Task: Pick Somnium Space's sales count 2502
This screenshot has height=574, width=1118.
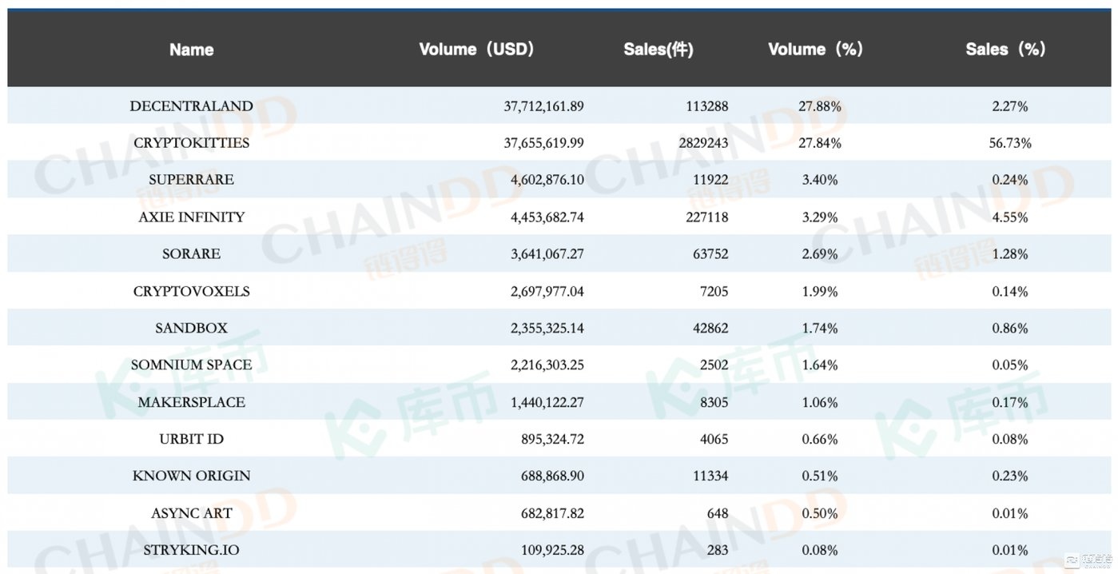Action: tap(714, 365)
